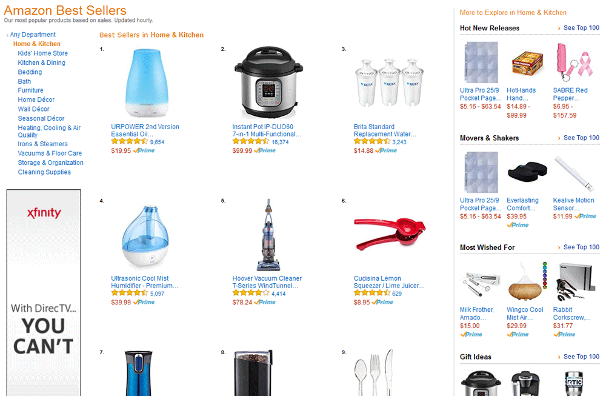View the SABRE Red pepper spray thumbnail

(574, 62)
